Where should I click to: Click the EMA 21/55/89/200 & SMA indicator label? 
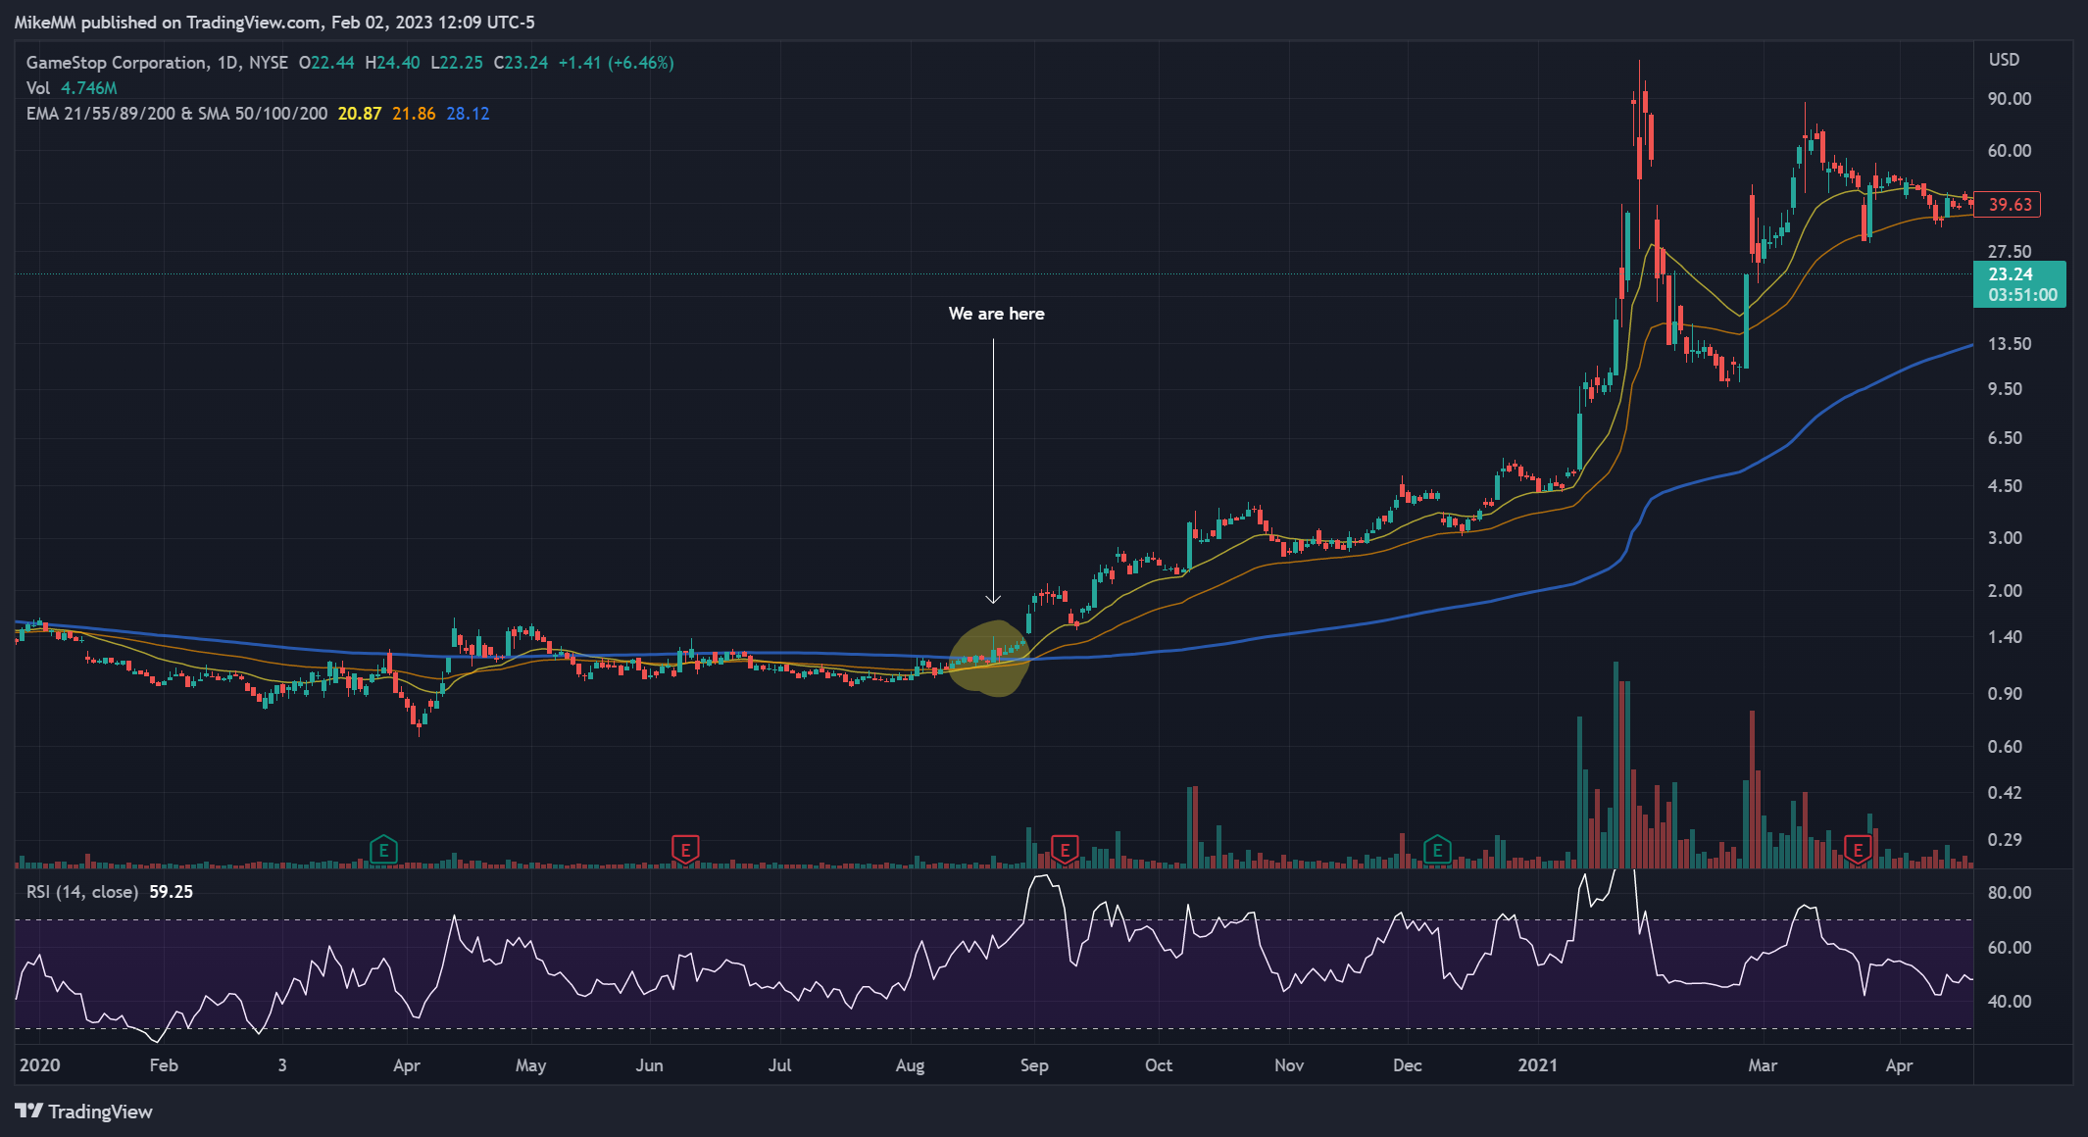coord(176,114)
